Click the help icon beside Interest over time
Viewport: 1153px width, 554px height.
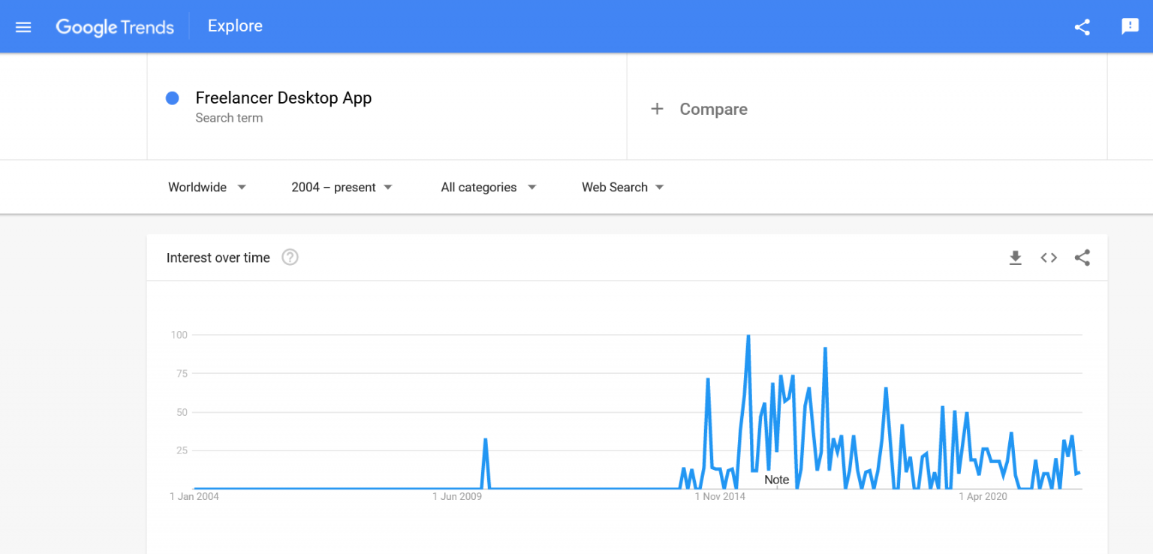coord(290,257)
